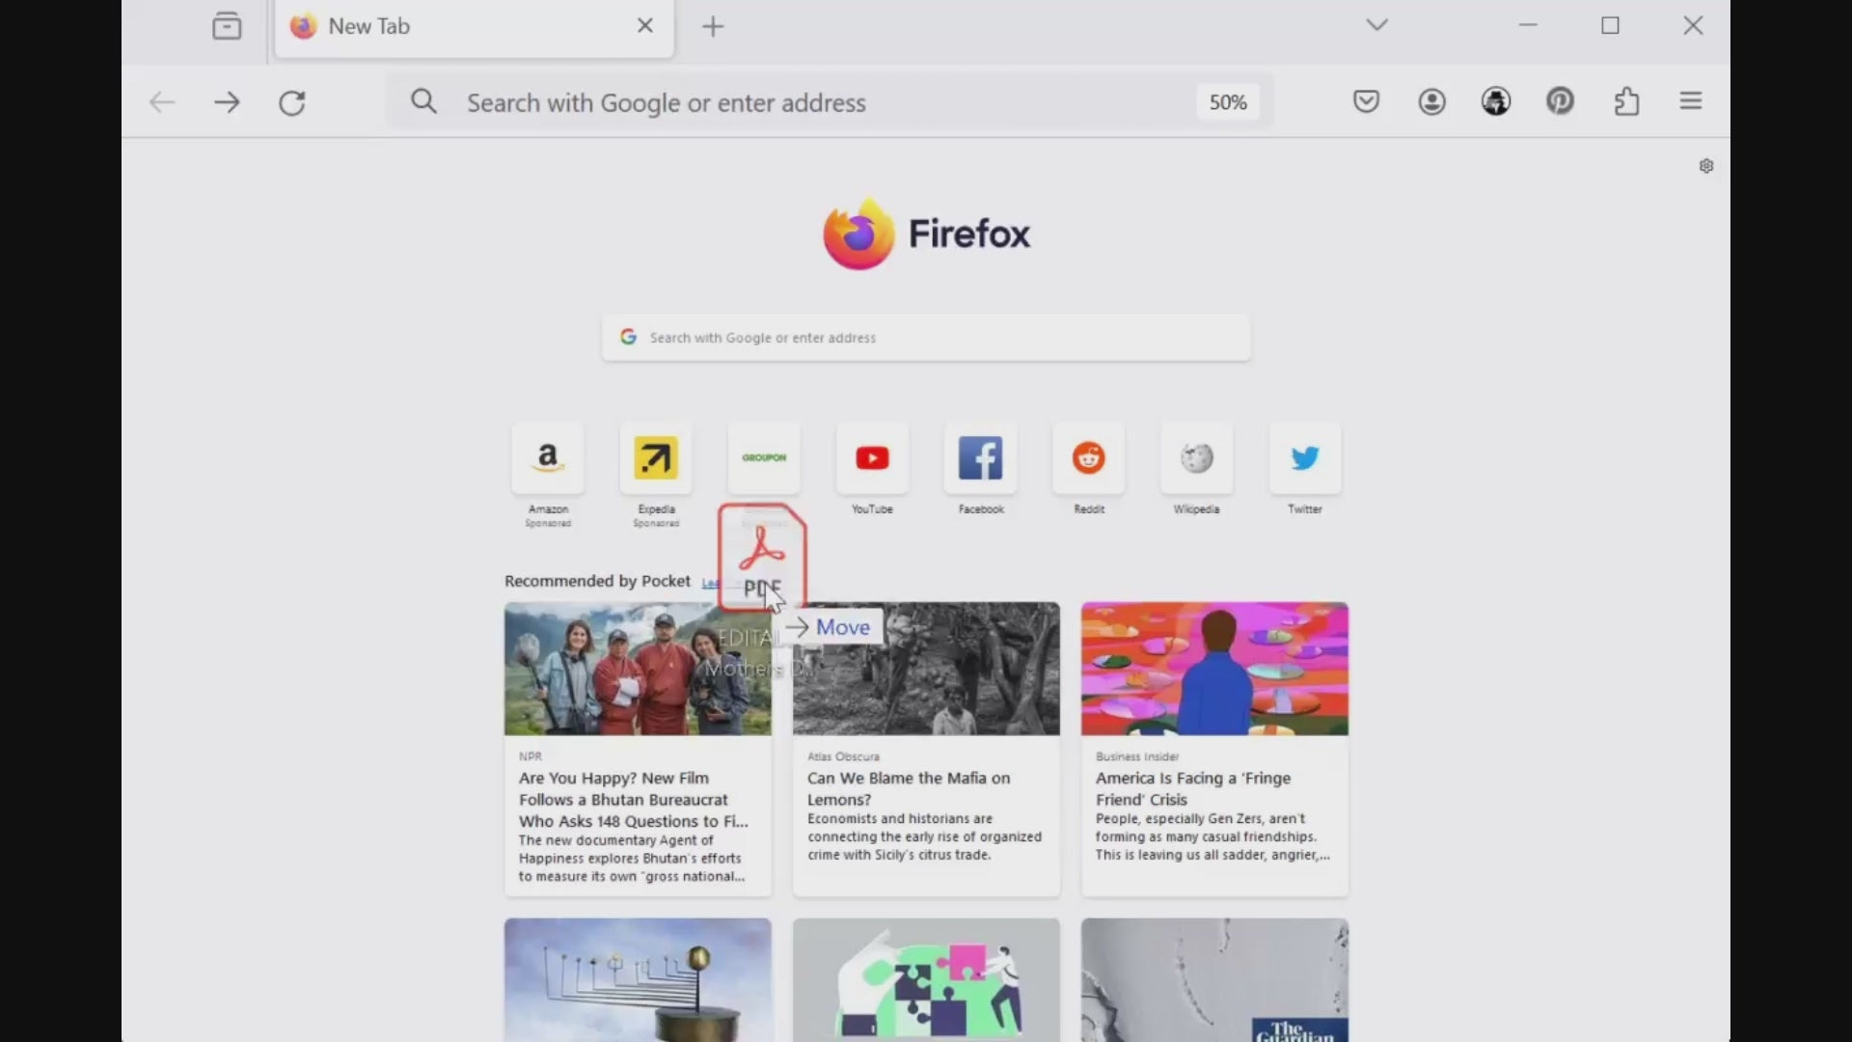The image size is (1852, 1042).
Task: Click the Go forward arrow
Action: pyautogui.click(x=227, y=102)
